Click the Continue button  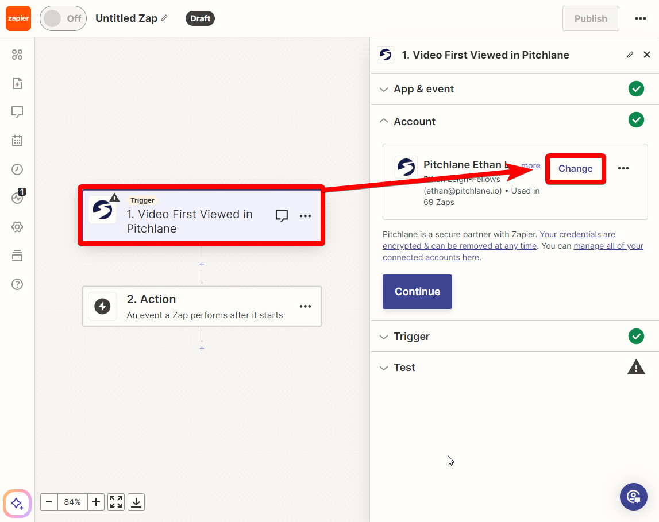pos(417,292)
